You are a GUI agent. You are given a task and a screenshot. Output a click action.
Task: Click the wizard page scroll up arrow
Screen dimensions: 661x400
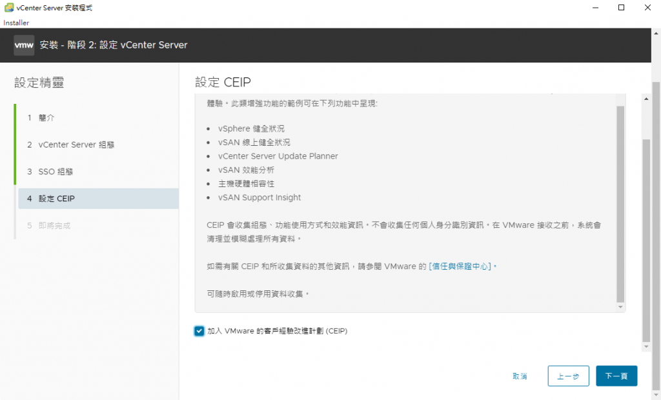(x=646, y=99)
